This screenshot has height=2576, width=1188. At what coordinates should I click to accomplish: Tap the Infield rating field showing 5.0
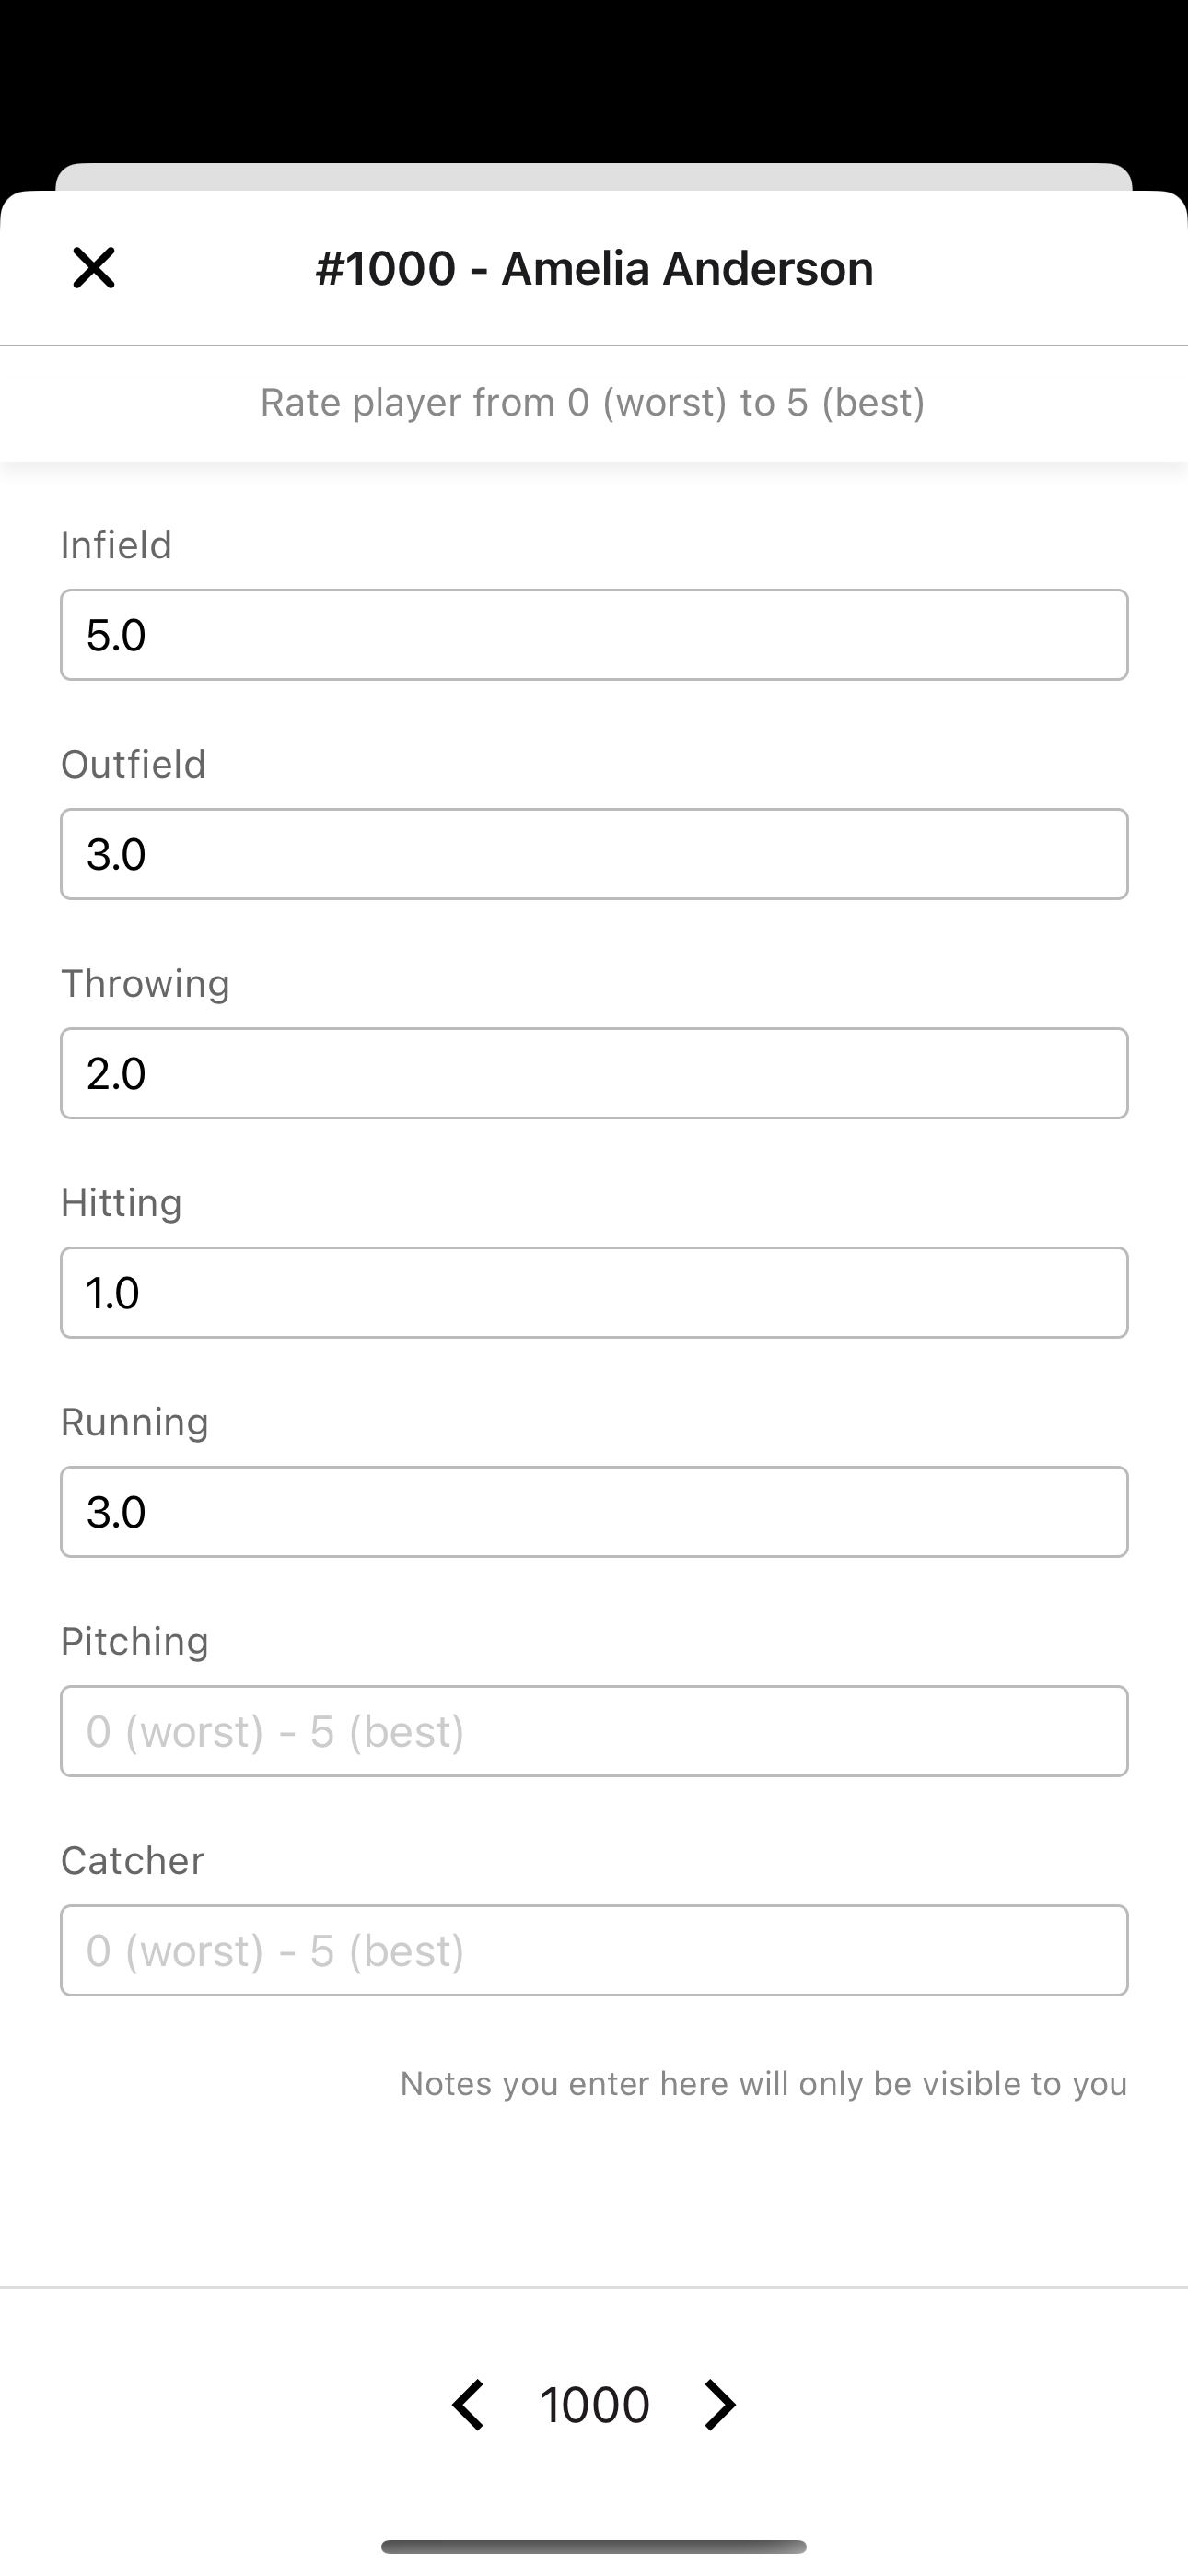coord(594,635)
